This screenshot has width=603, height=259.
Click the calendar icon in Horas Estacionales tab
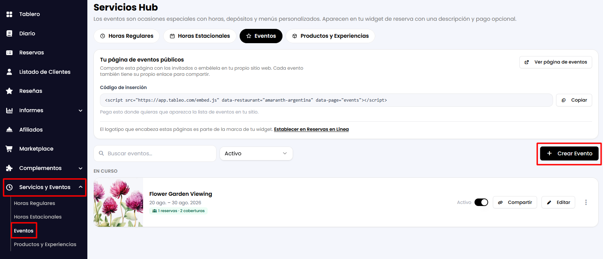(172, 36)
